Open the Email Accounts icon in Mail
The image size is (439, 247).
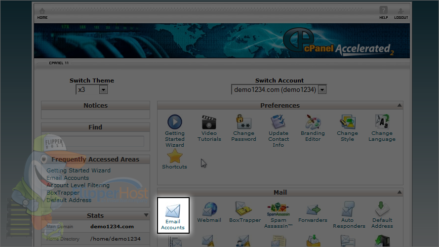pyautogui.click(x=173, y=215)
